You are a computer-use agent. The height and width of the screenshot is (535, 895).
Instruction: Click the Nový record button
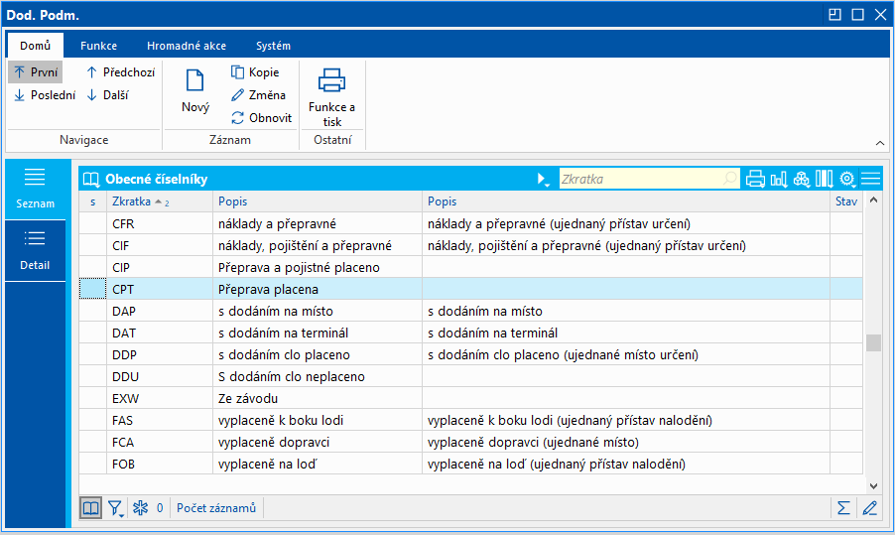[x=195, y=91]
